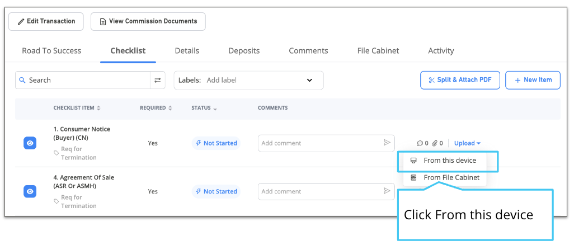This screenshot has height=245, width=574.
Task: Expand the Upload dropdown for Consumer Notice
Action: coord(468,143)
